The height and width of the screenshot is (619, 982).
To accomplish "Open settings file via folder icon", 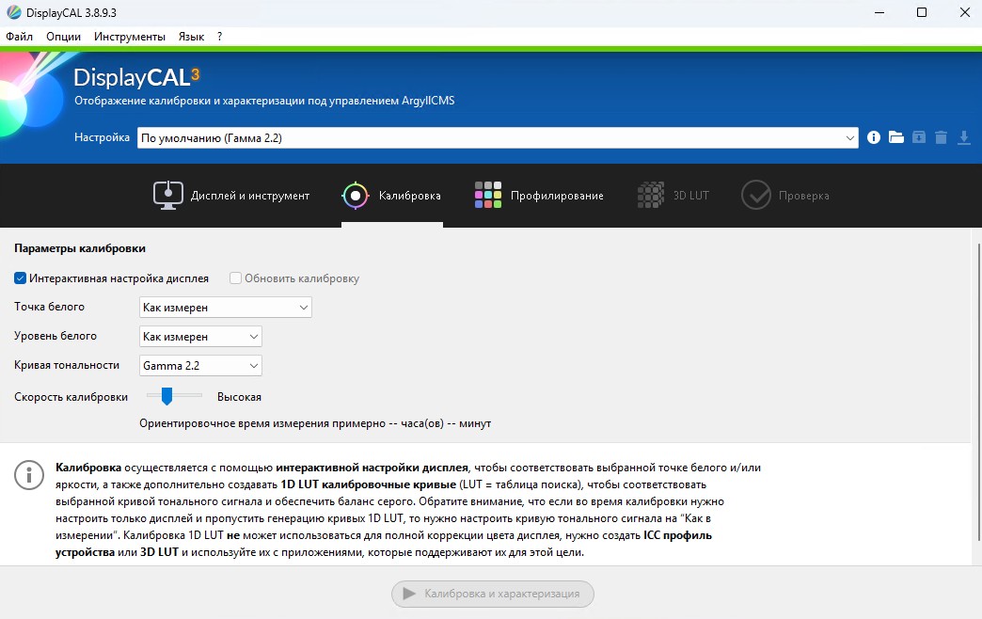I will point(896,138).
